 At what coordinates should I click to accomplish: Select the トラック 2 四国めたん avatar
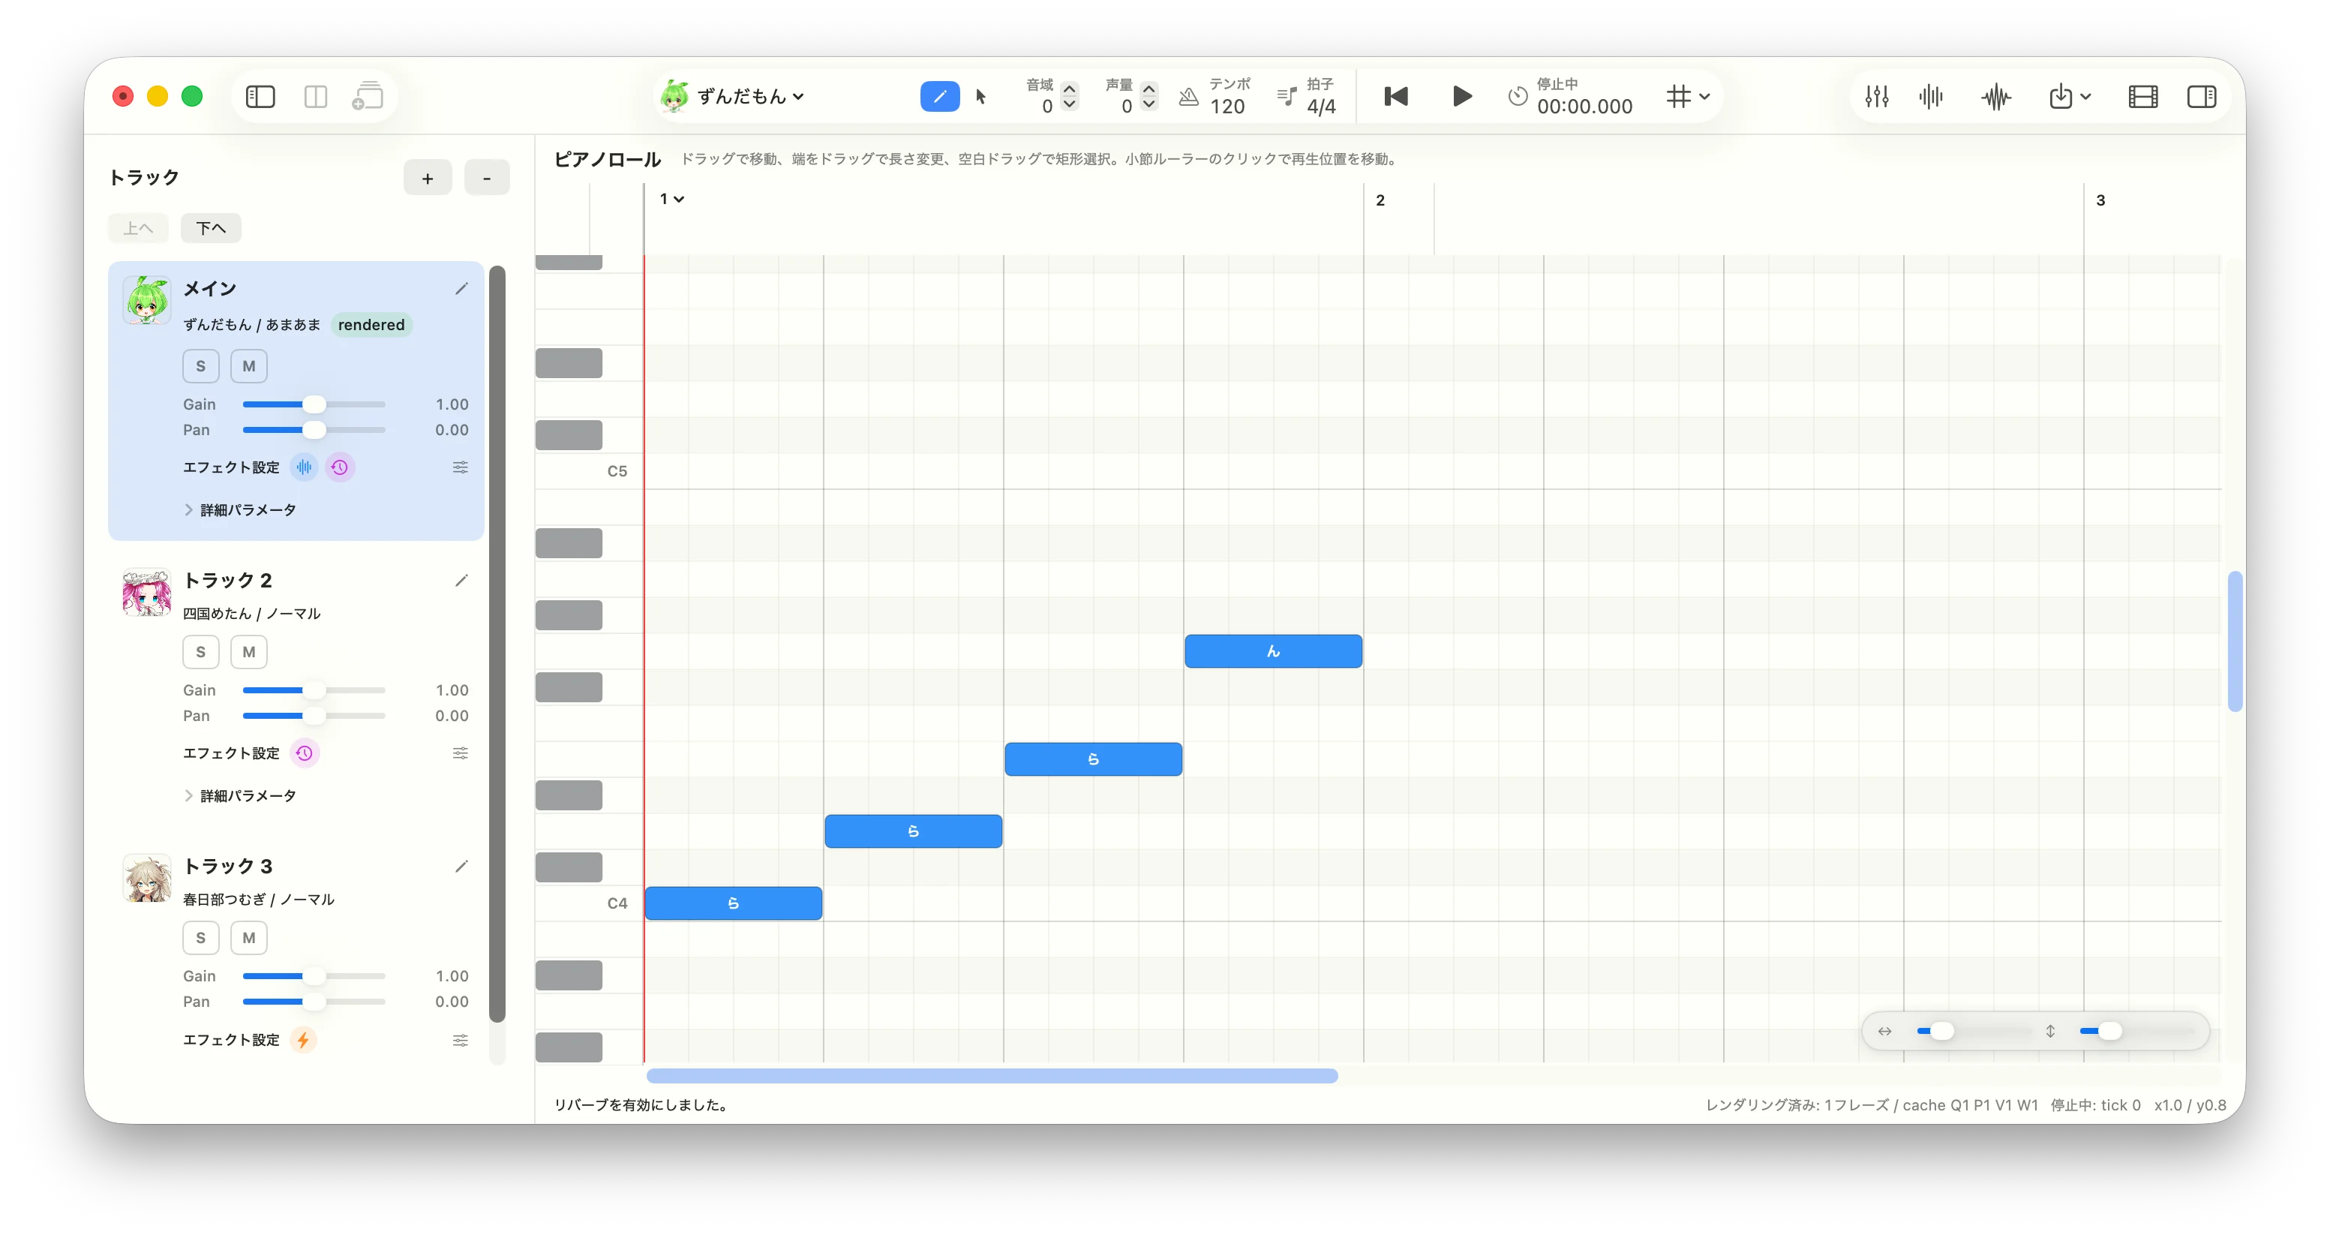tap(146, 593)
